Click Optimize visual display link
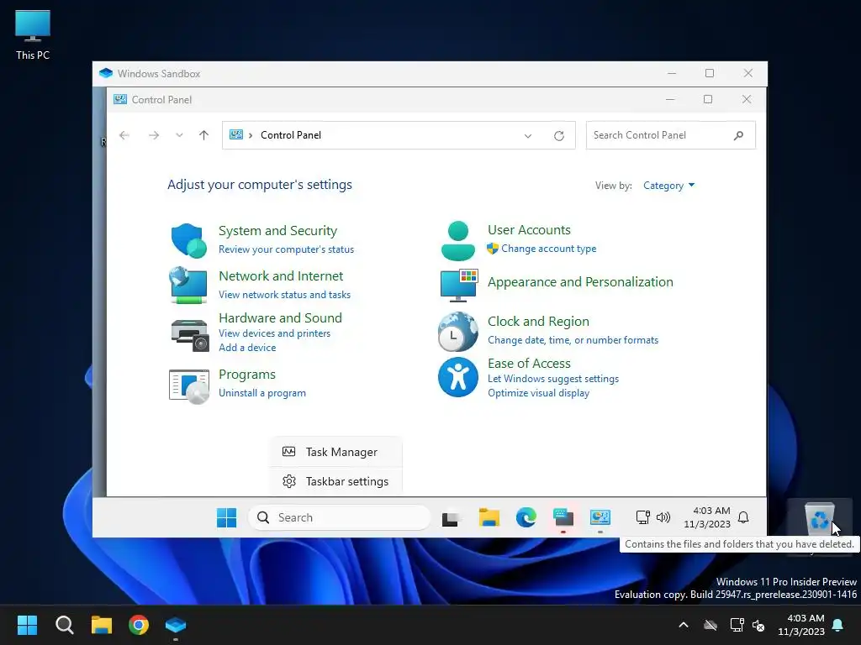This screenshot has height=645, width=861. point(539,393)
